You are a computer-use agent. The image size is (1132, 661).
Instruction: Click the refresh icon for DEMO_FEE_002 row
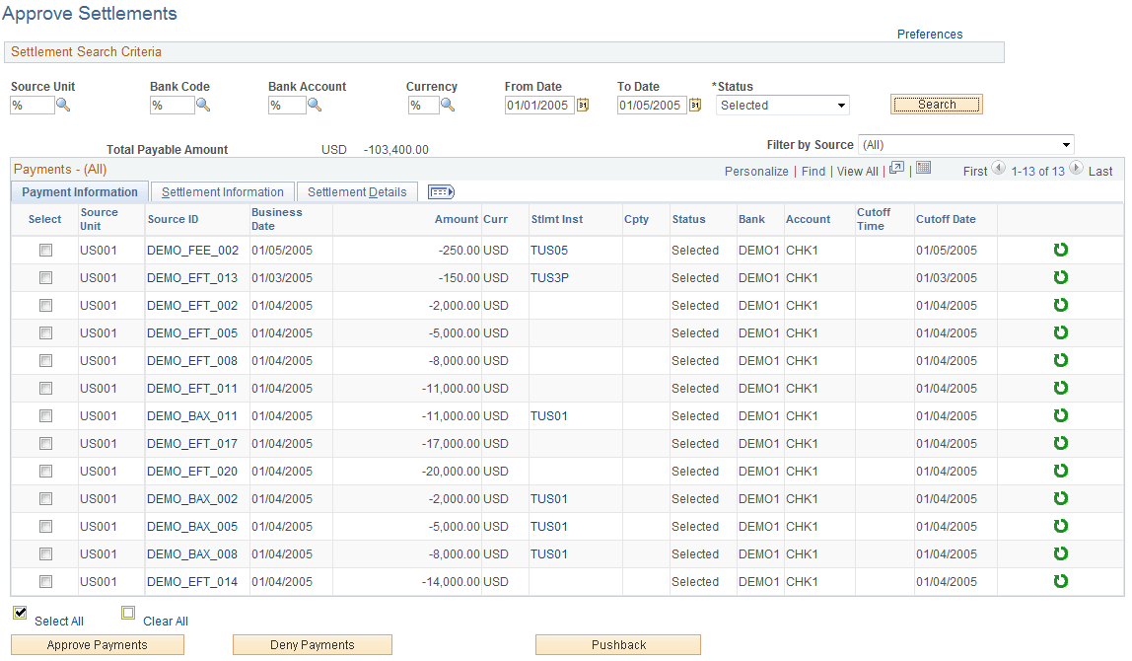[x=1061, y=250]
